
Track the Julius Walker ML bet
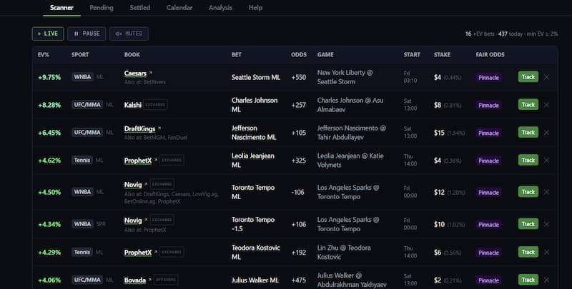pos(528,280)
